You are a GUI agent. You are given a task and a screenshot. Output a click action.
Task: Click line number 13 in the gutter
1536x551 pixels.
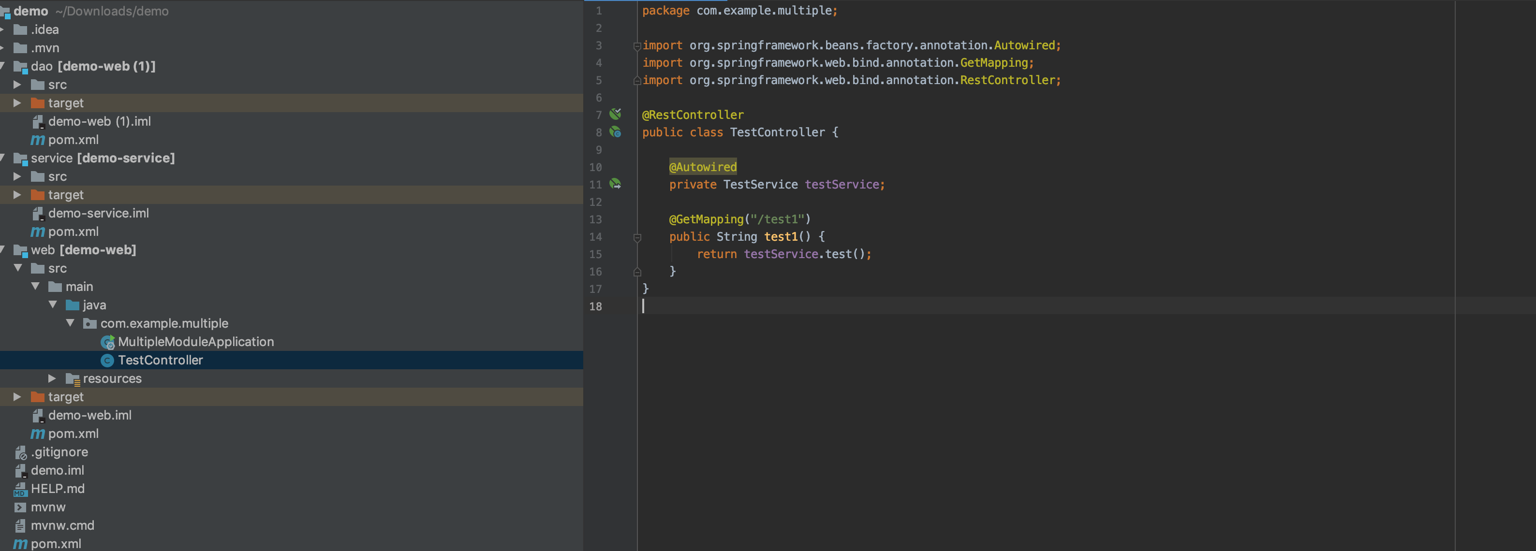point(595,219)
